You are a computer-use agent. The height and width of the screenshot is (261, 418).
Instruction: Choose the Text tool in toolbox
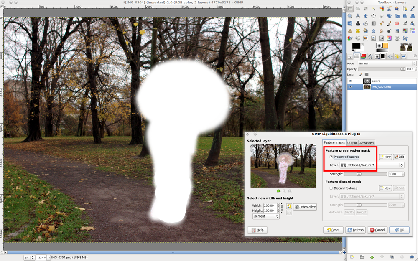[x=358, y=23]
